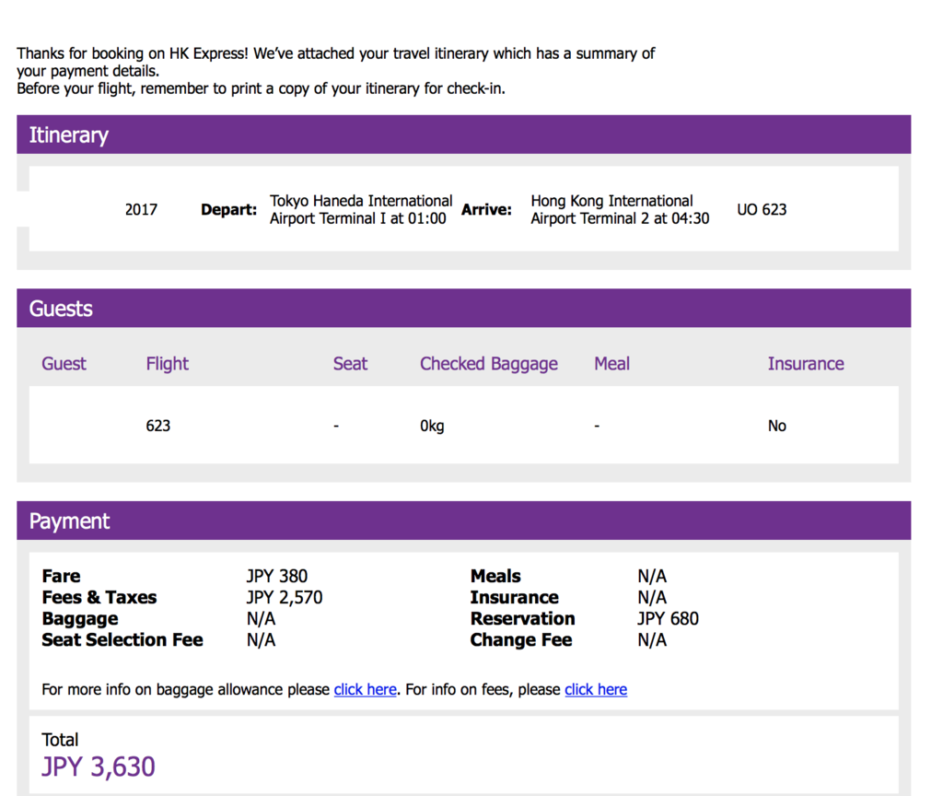Click the 'Seat' column header
Image resolution: width=943 pixels, height=796 pixels.
350,364
